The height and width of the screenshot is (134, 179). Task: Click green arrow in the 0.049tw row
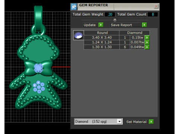click(147, 47)
